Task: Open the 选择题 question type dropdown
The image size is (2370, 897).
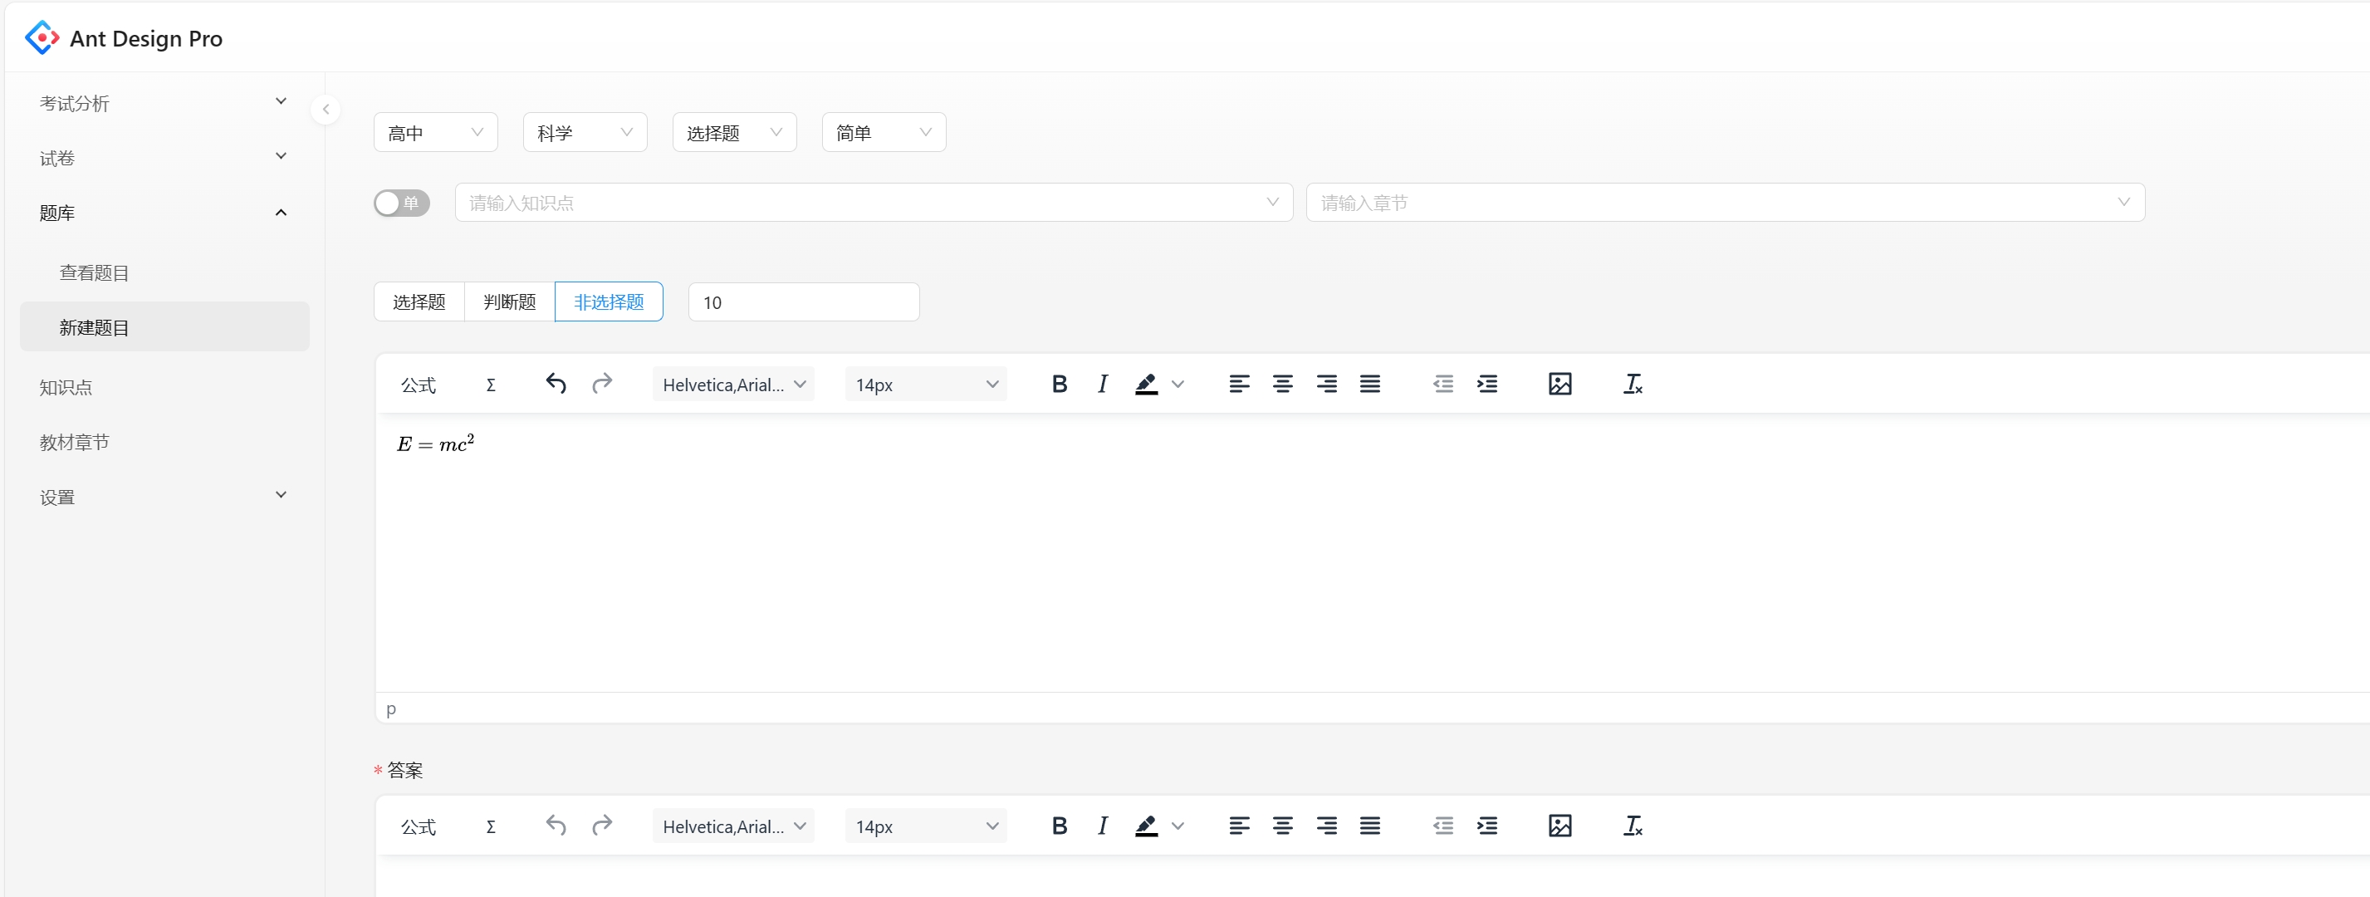Action: [734, 133]
